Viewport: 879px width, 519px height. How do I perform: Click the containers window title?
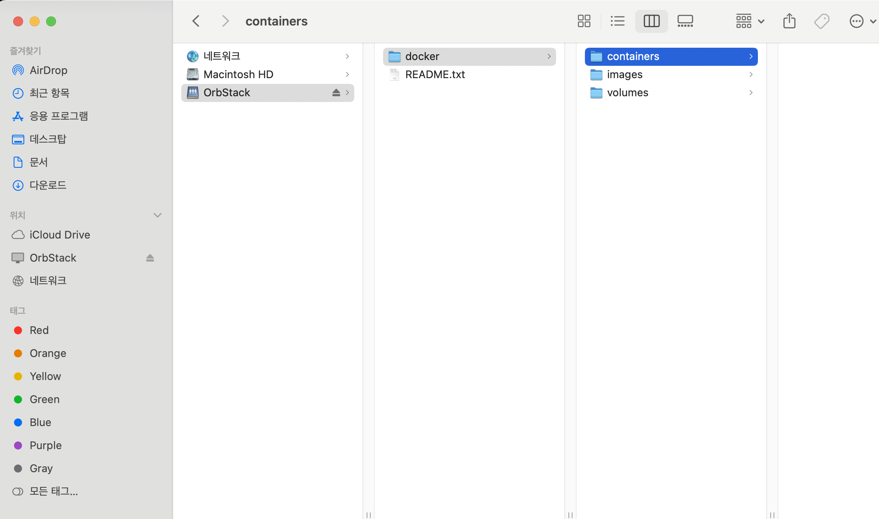(x=276, y=21)
